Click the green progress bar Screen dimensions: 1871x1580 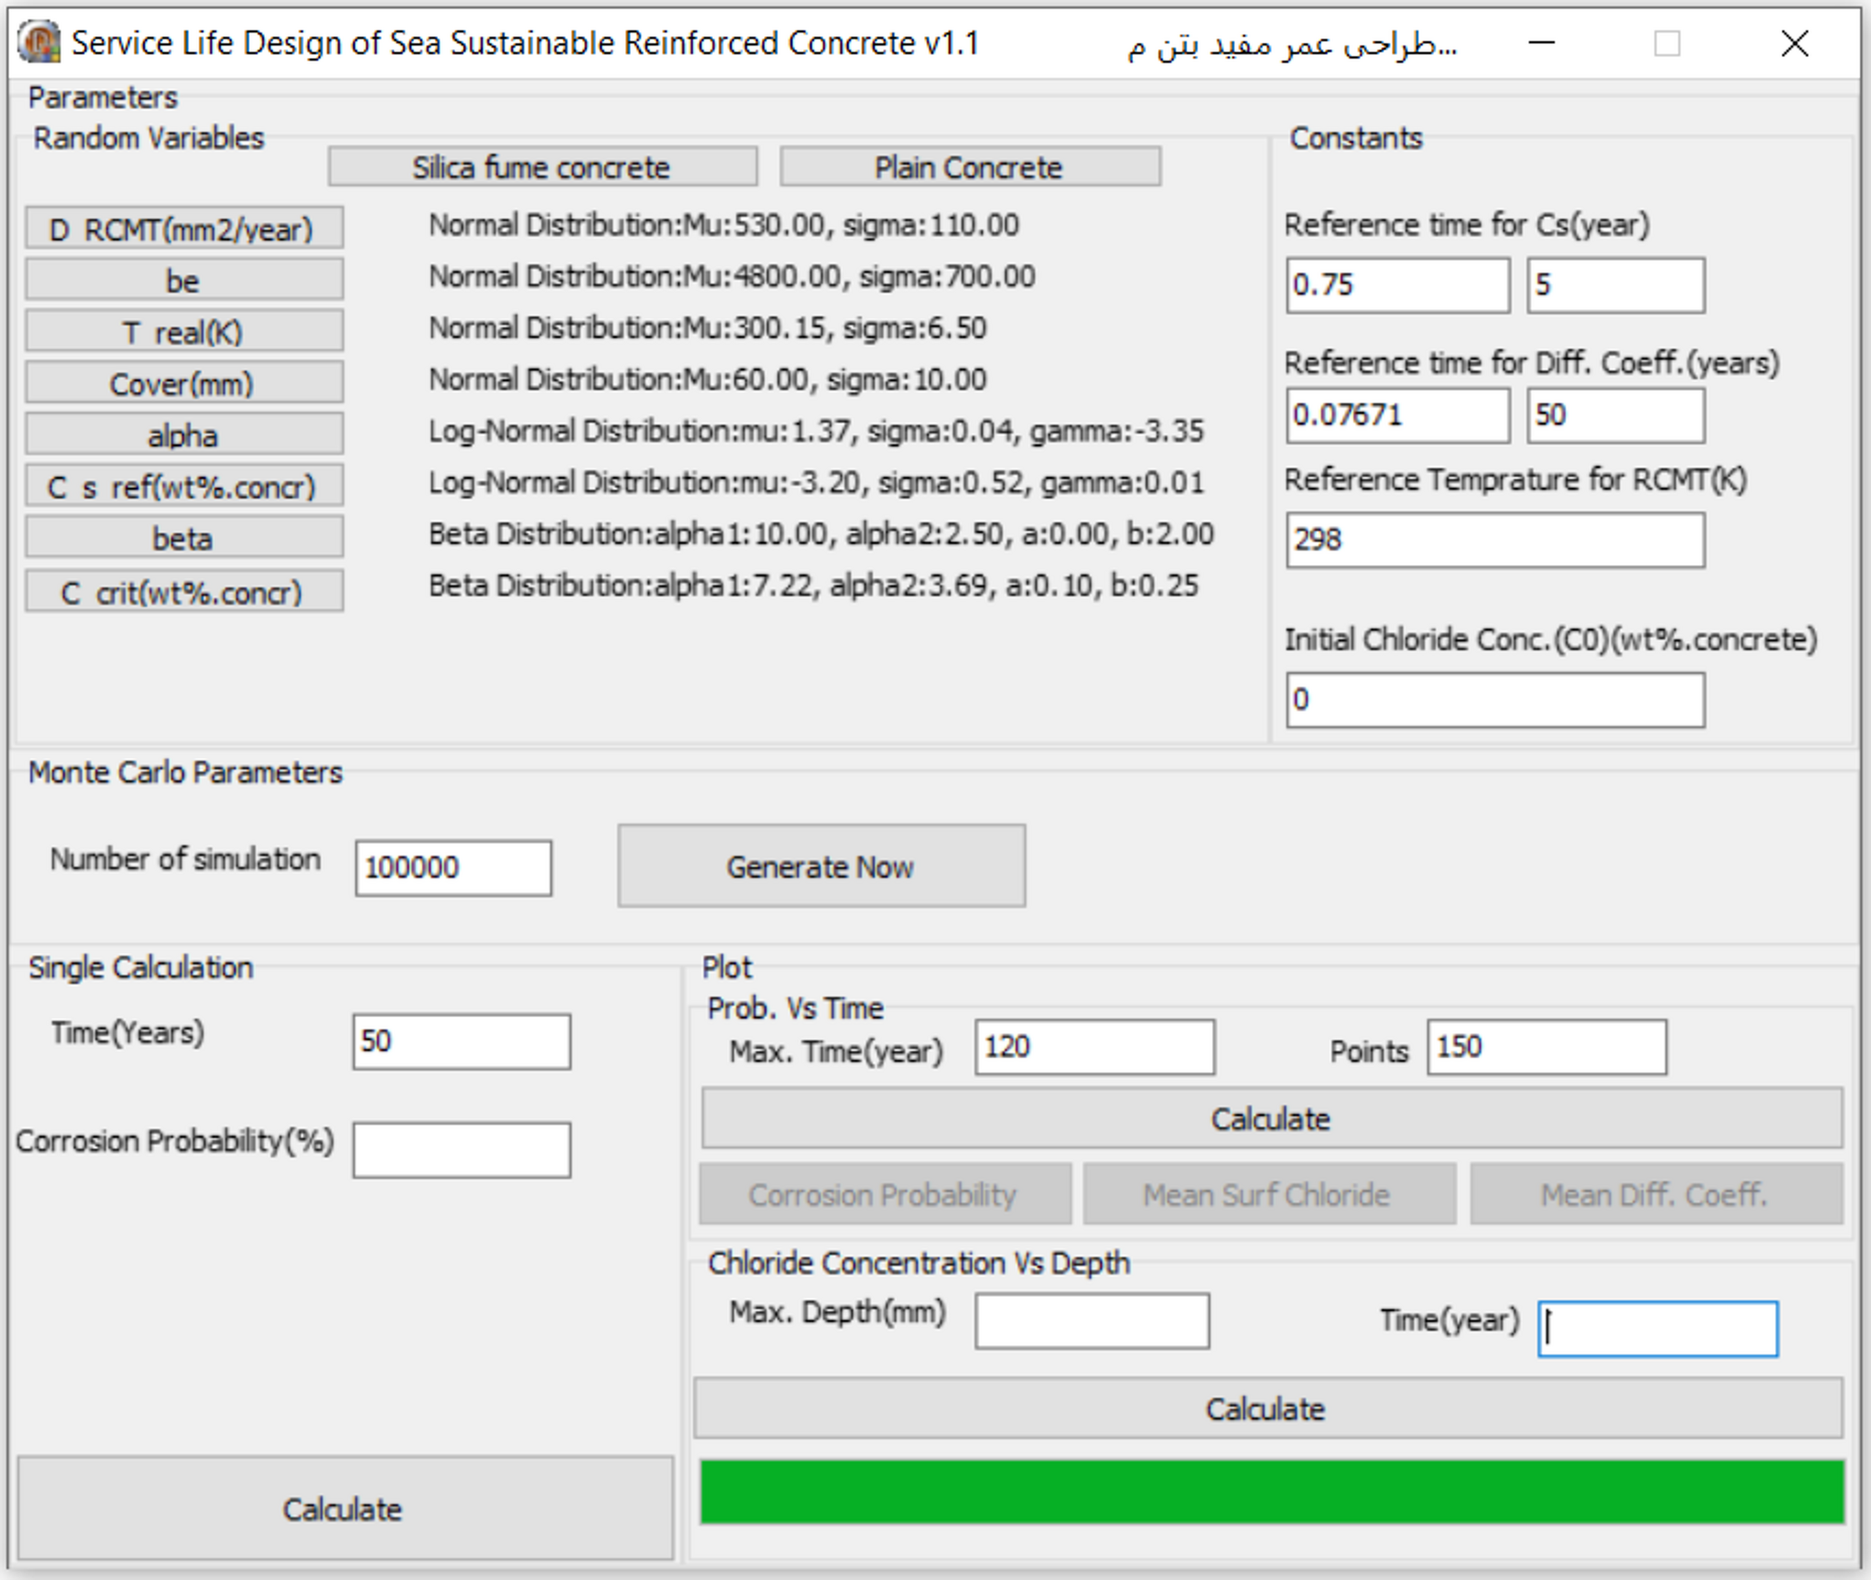point(1271,1491)
